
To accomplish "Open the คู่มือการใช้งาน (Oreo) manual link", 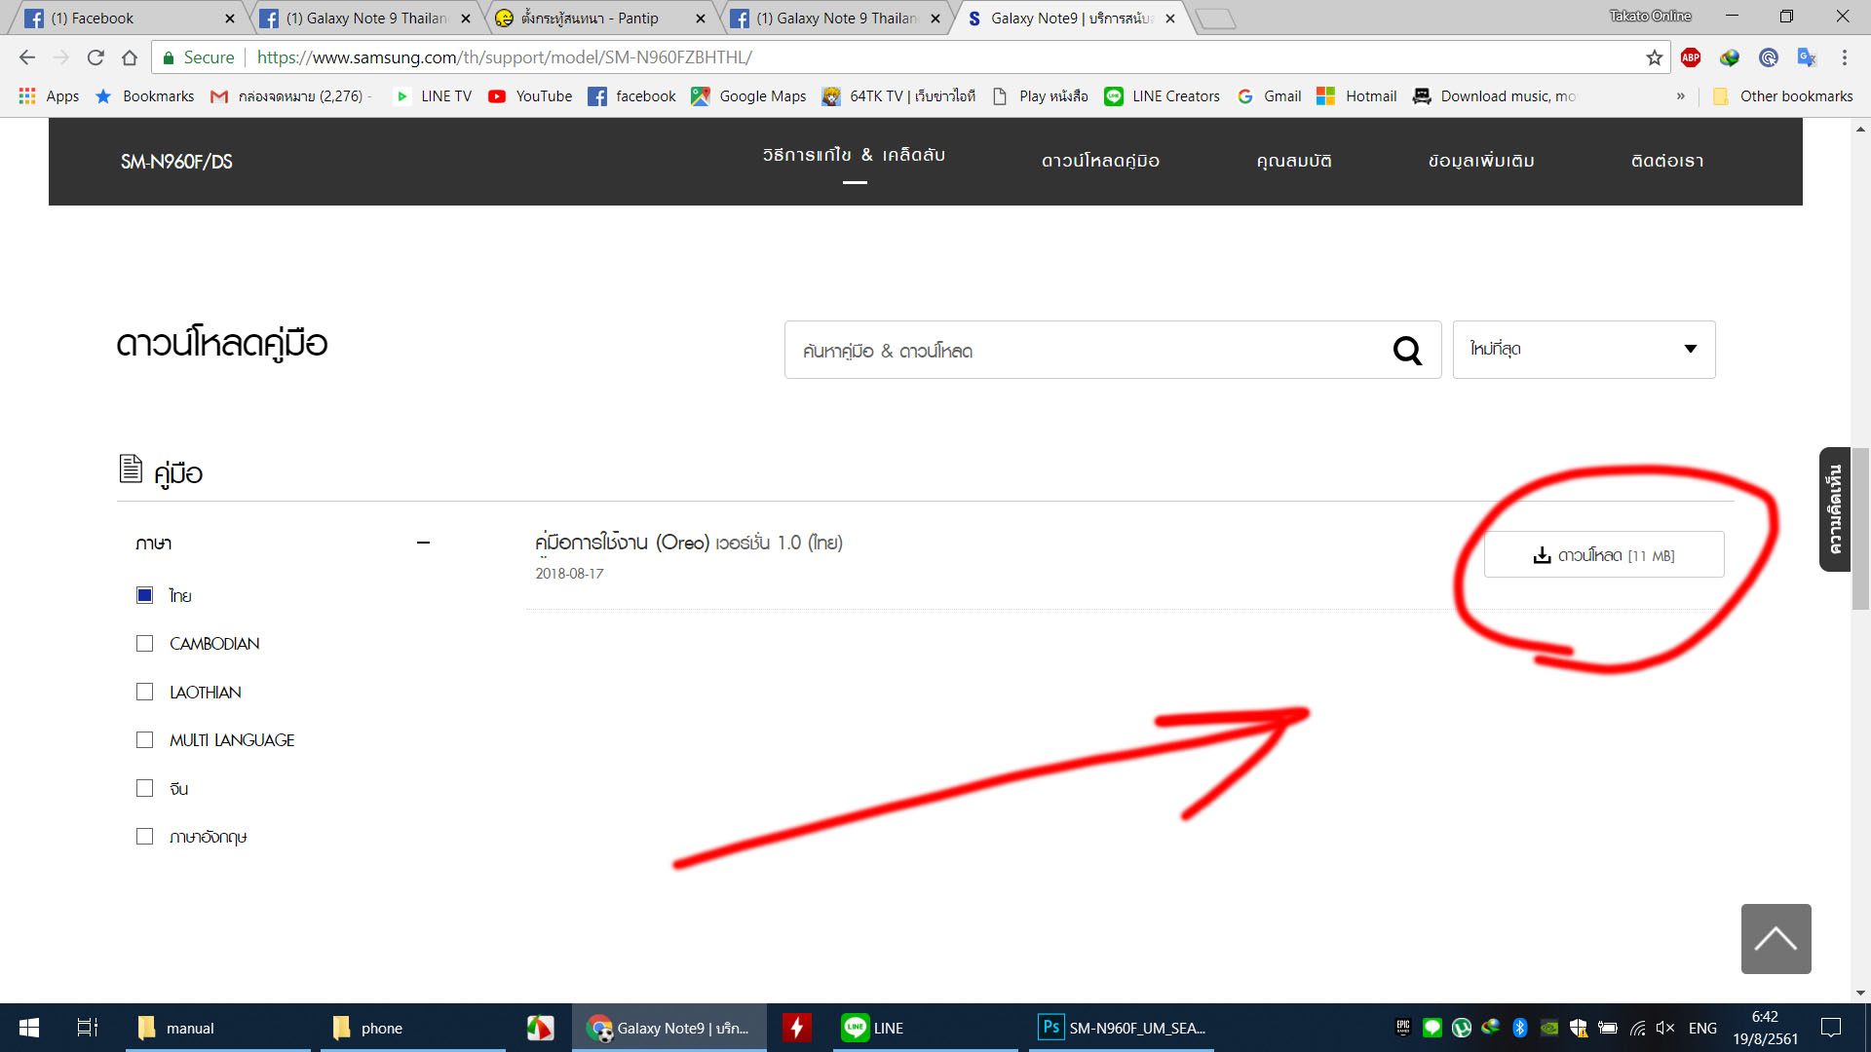I will coord(689,543).
